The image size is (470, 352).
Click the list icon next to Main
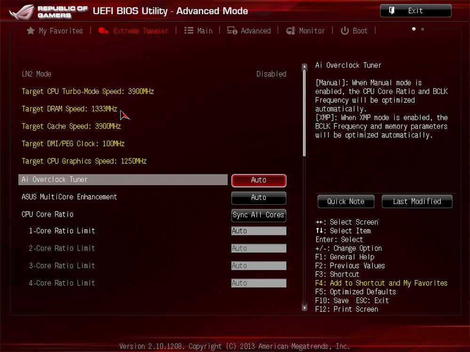(189, 31)
